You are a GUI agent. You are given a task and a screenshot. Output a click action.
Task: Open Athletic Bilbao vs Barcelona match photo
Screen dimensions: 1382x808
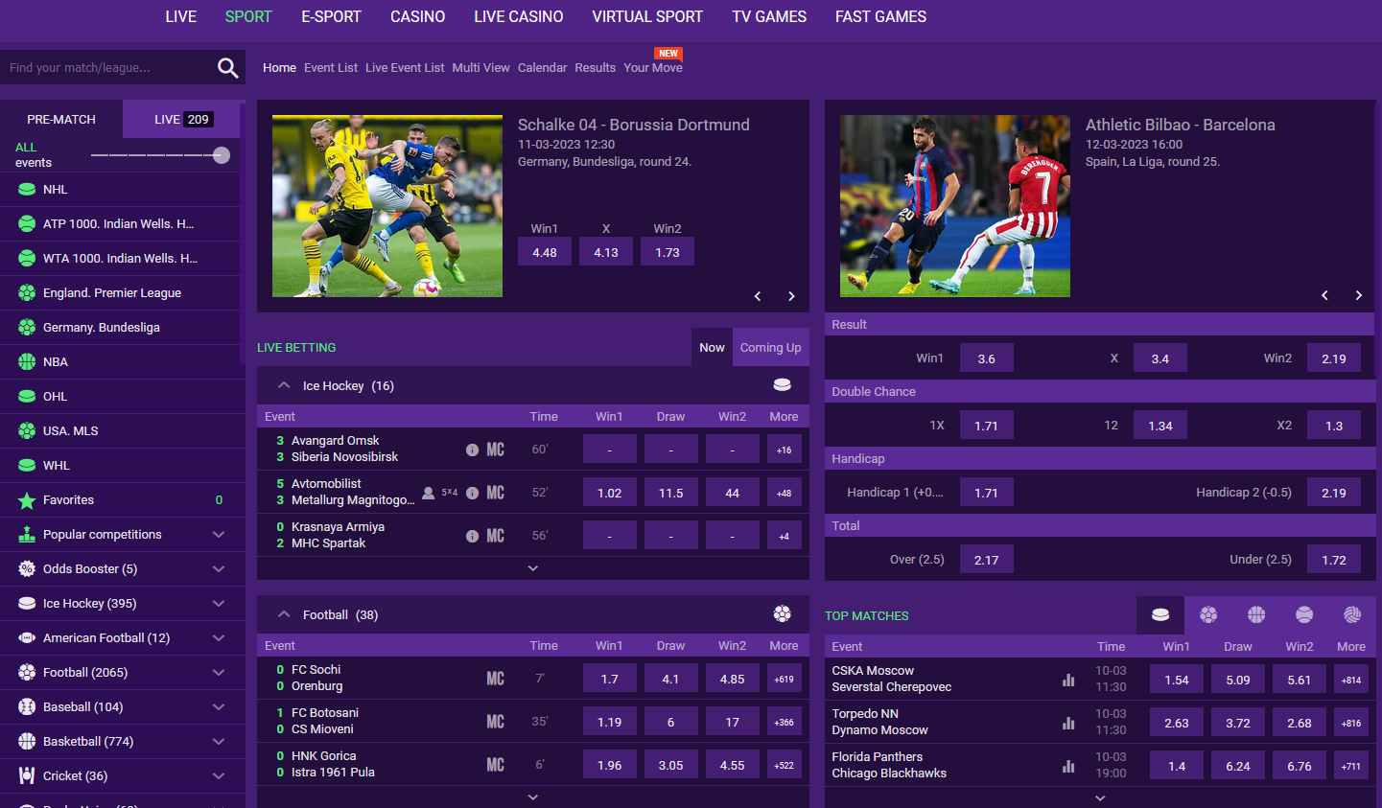(x=955, y=206)
